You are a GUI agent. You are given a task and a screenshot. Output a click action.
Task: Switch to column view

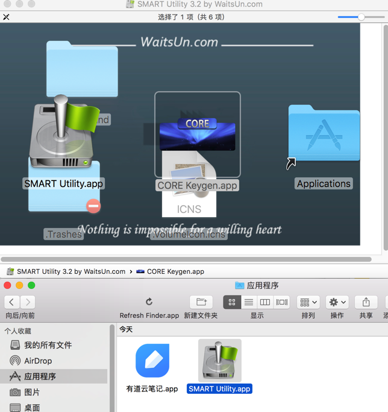pyautogui.click(x=265, y=302)
